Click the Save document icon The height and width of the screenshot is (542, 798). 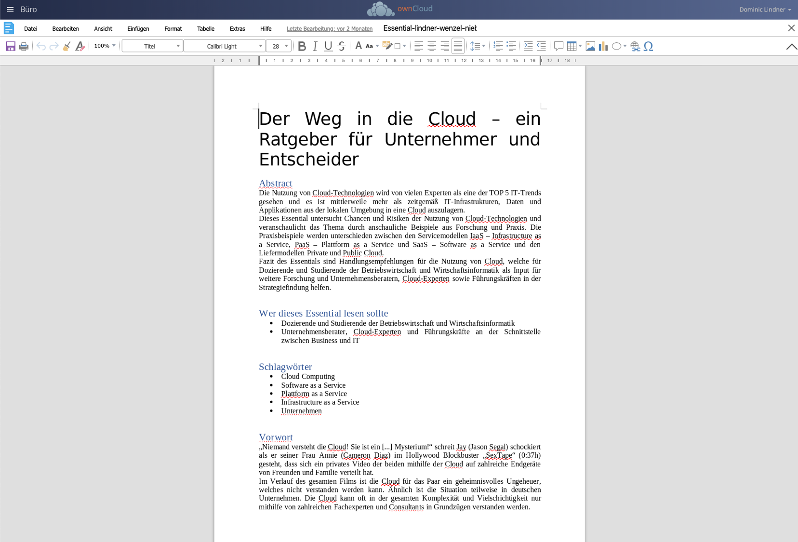pyautogui.click(x=10, y=46)
